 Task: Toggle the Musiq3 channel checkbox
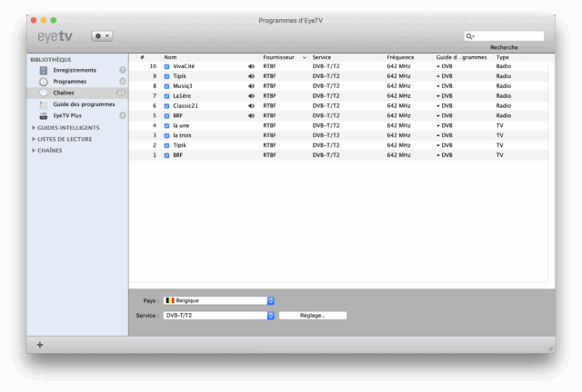pos(166,86)
